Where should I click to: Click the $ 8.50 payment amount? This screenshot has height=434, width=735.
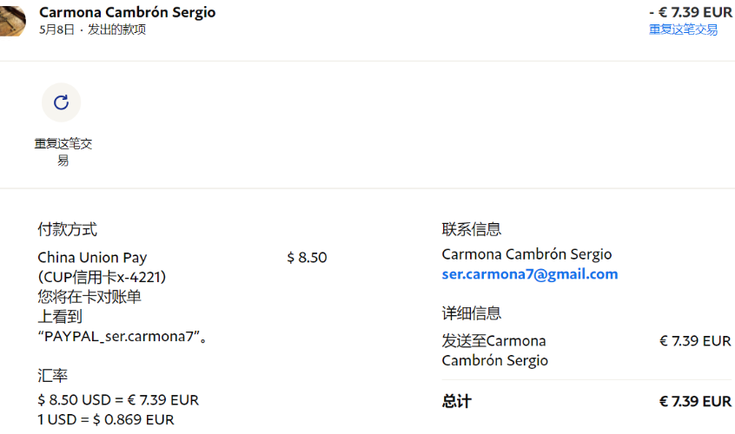tap(307, 258)
